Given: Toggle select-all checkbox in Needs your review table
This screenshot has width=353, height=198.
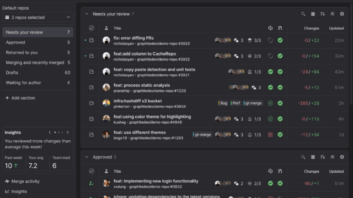Looking at the screenshot, I should click(x=92, y=28).
